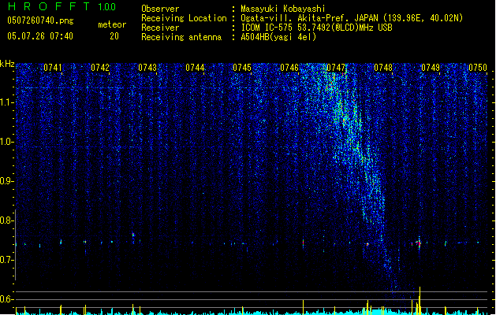Click the HROFFT 1.0.0 title text
Screen dimensions: 496x315
pyautogui.click(x=62, y=6)
